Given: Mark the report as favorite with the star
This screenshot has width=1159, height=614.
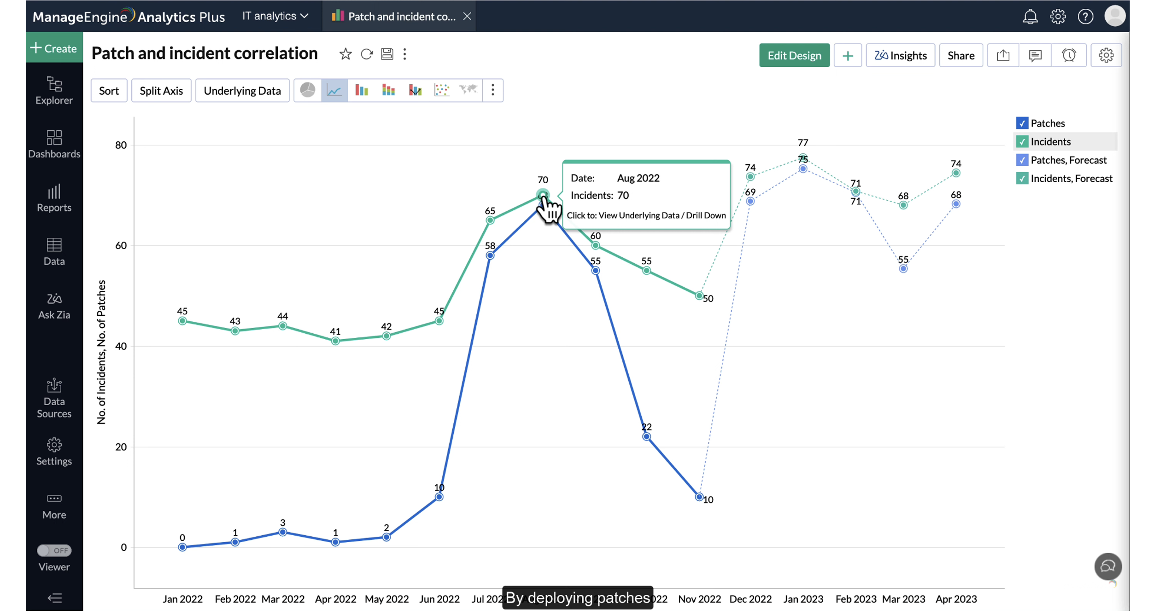Looking at the screenshot, I should tap(345, 54).
